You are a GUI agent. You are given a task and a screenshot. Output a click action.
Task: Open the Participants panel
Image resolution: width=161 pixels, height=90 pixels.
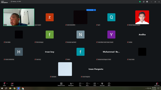71,84
